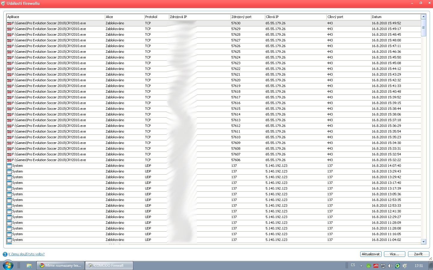433x270 pixels.
Task: Click the System window icon in the 11:04:02 row
Action: [9, 240]
